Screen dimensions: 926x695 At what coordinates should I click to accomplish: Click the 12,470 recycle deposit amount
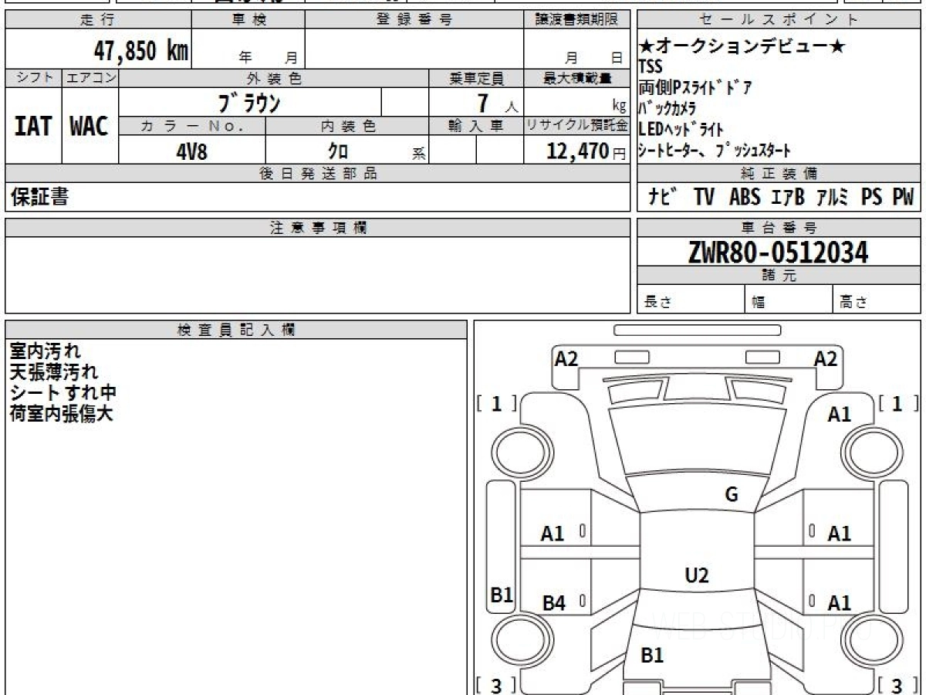579,151
